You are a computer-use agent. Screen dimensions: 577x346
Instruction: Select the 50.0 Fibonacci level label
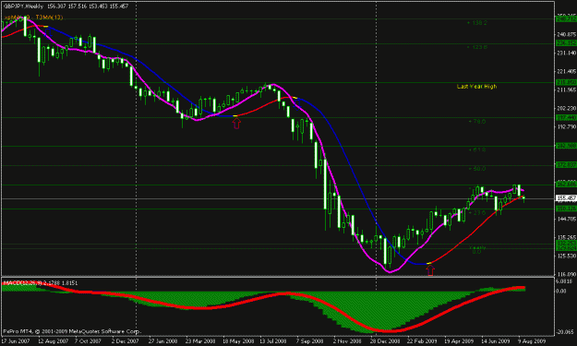477,169
